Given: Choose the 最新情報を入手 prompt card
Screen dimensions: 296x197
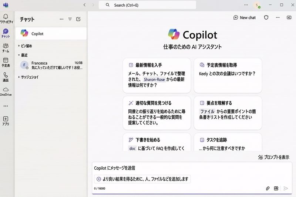Looking at the screenshot, I should (157, 75).
